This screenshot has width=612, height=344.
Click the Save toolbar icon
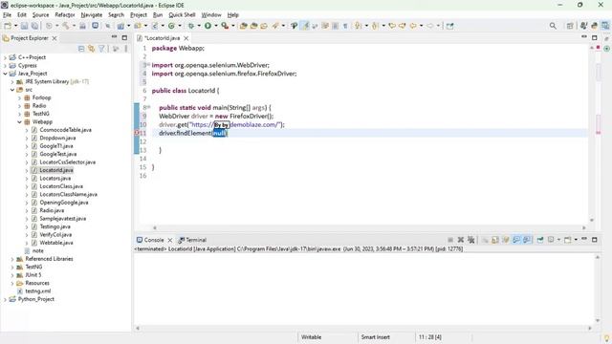pos(24,26)
